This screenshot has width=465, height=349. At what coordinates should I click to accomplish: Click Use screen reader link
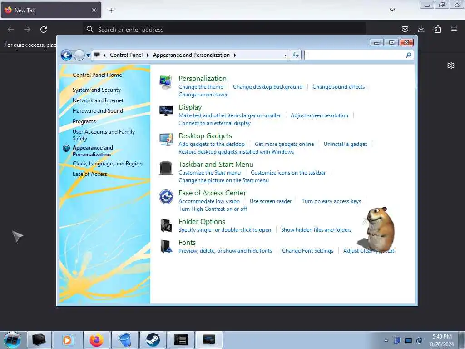(271, 201)
